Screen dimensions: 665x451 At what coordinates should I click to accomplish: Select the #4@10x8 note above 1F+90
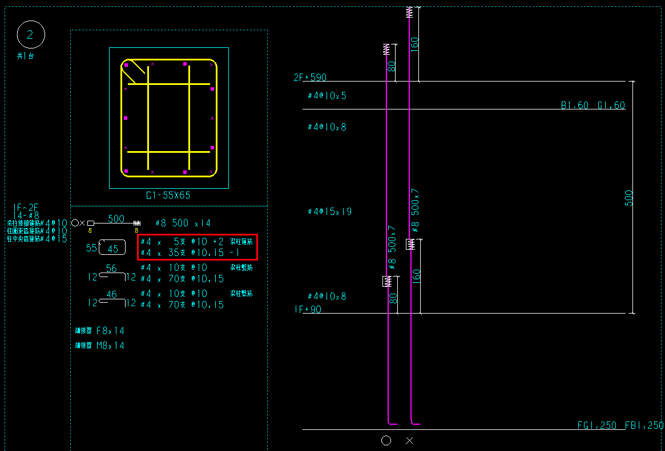pos(327,296)
